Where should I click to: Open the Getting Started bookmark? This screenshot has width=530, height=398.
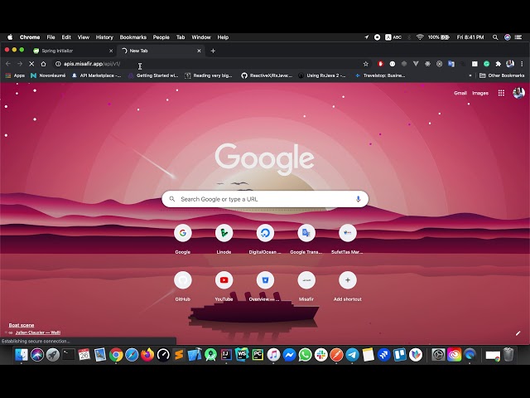[x=153, y=75]
